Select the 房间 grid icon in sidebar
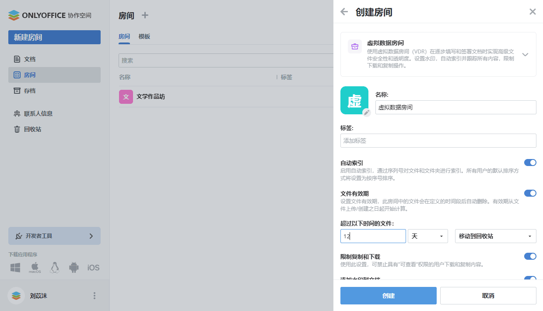This screenshot has height=311, width=543. pos(17,75)
